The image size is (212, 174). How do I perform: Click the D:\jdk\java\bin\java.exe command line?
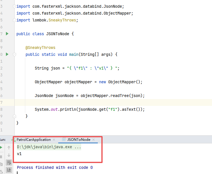tap(49, 147)
